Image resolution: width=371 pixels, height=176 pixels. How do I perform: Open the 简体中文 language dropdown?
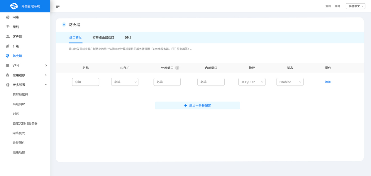[355, 6]
